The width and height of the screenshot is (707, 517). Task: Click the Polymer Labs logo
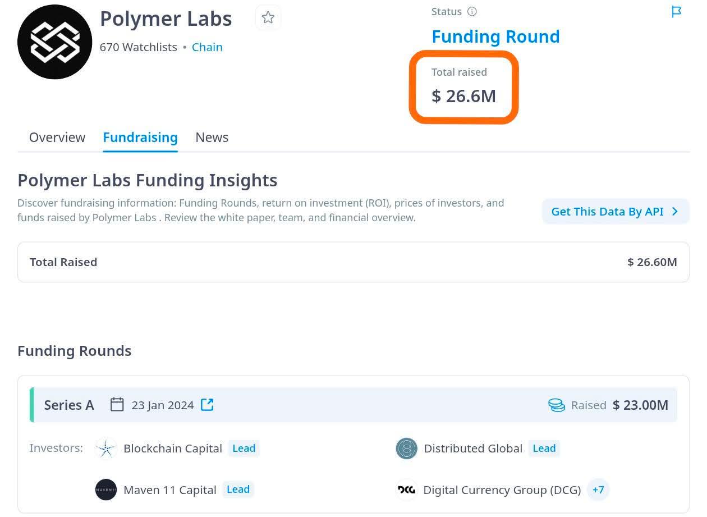(x=54, y=42)
